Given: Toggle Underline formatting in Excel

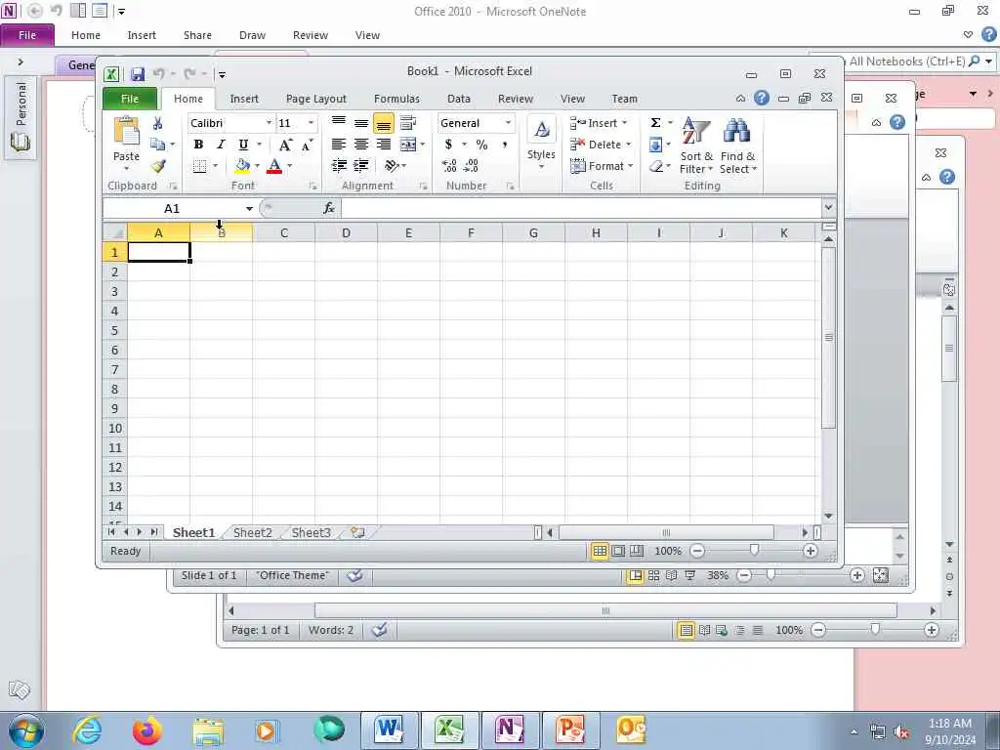Looking at the screenshot, I should point(243,145).
